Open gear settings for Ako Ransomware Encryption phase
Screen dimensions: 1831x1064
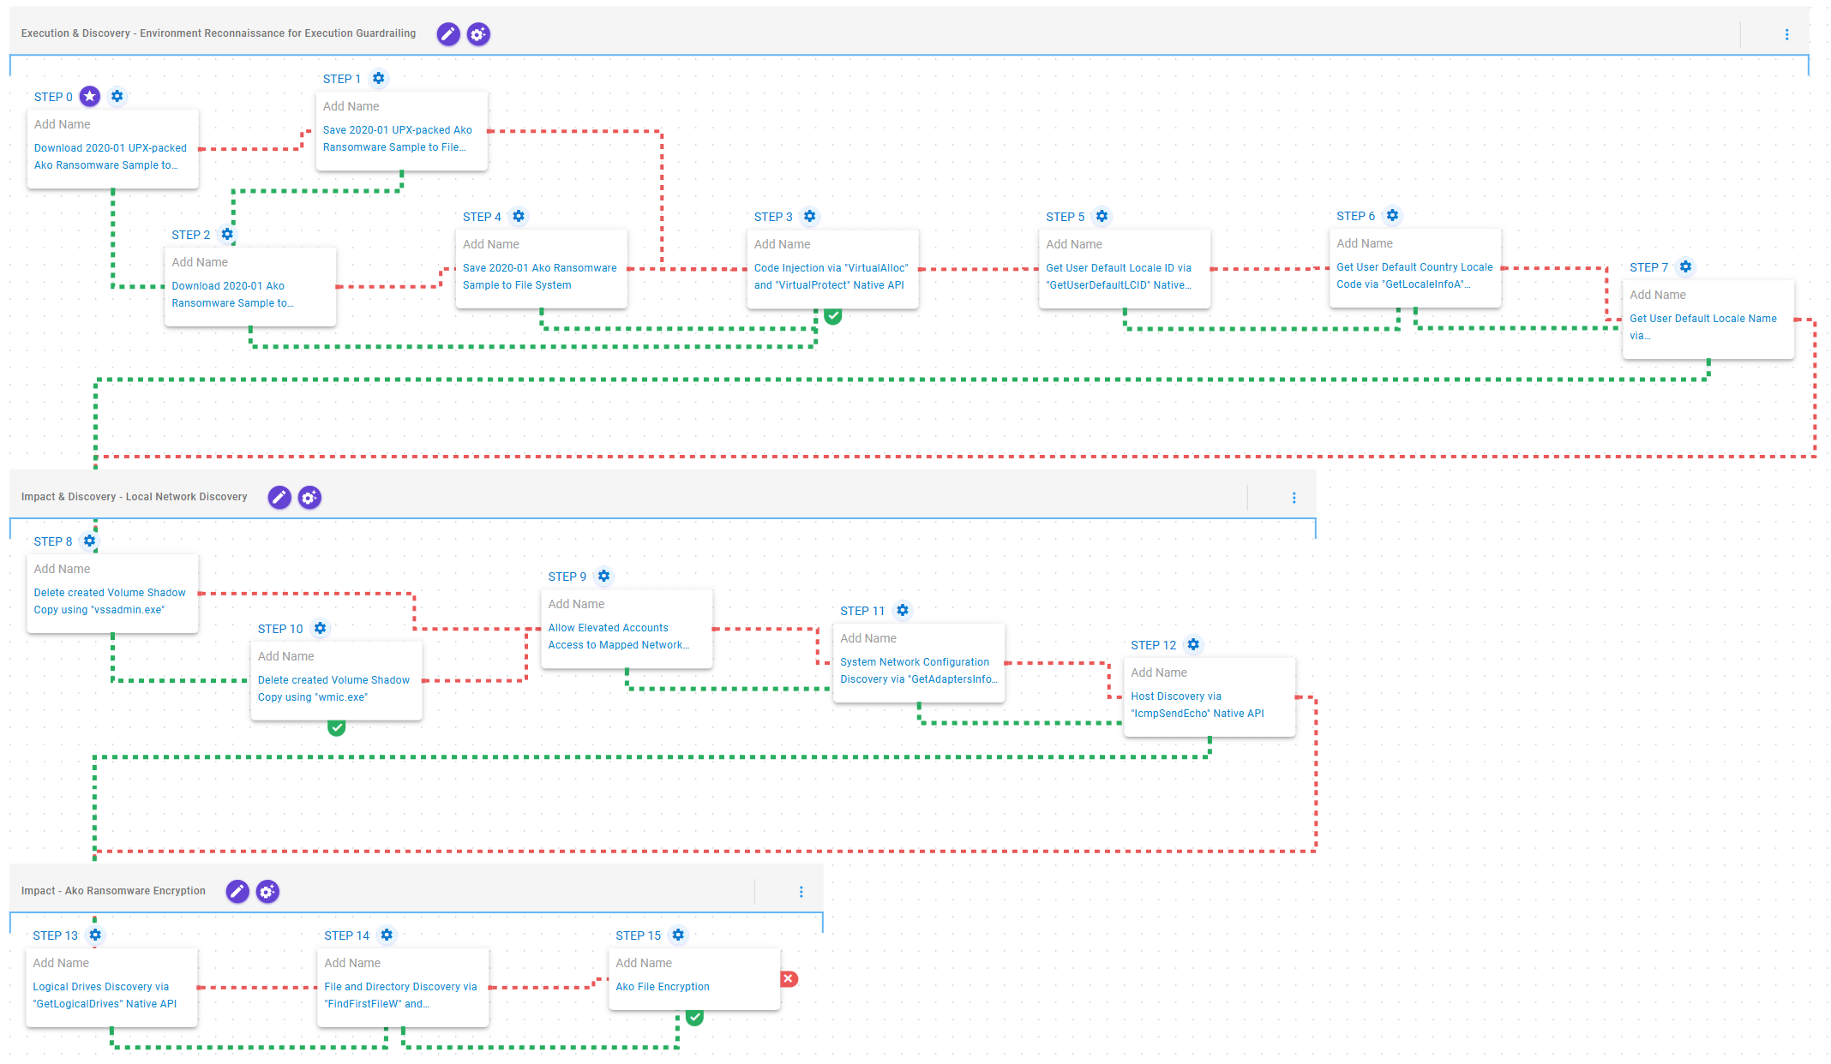click(x=267, y=892)
